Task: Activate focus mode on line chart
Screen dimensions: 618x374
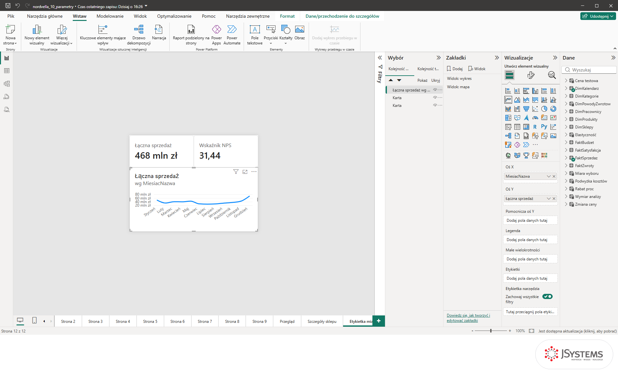Action: click(x=245, y=172)
